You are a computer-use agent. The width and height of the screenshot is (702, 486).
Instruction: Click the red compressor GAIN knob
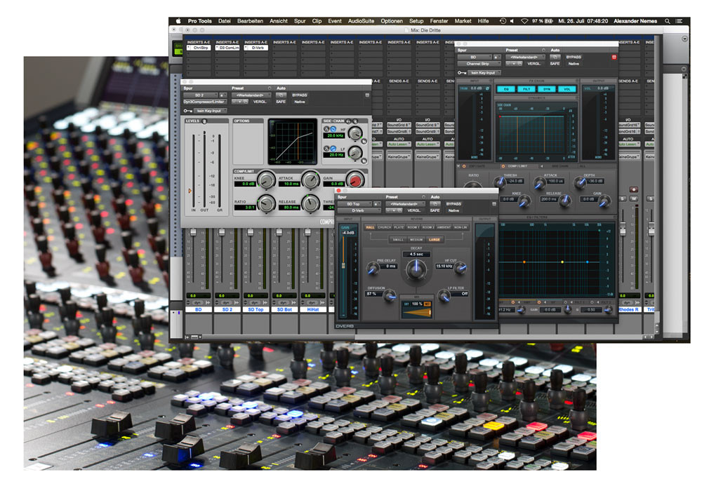[x=355, y=180]
